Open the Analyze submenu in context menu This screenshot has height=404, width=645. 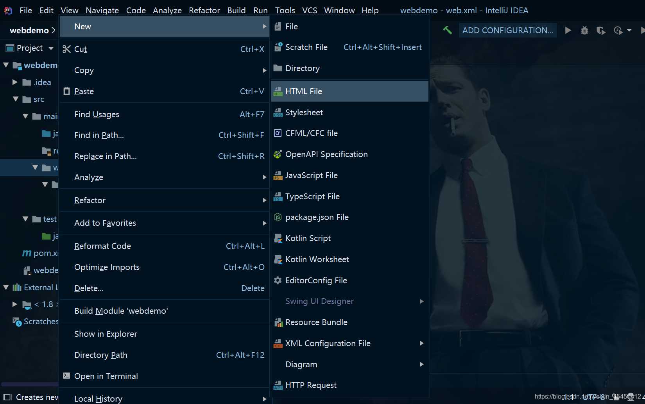(165, 177)
